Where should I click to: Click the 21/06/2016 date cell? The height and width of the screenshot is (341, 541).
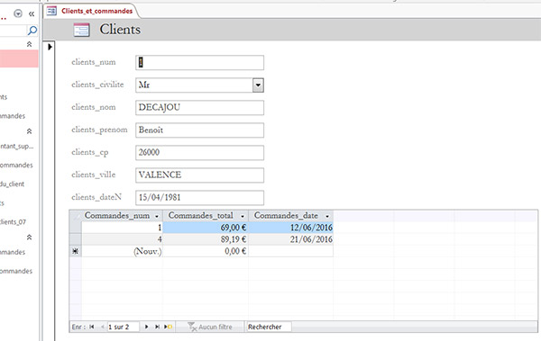click(x=291, y=239)
